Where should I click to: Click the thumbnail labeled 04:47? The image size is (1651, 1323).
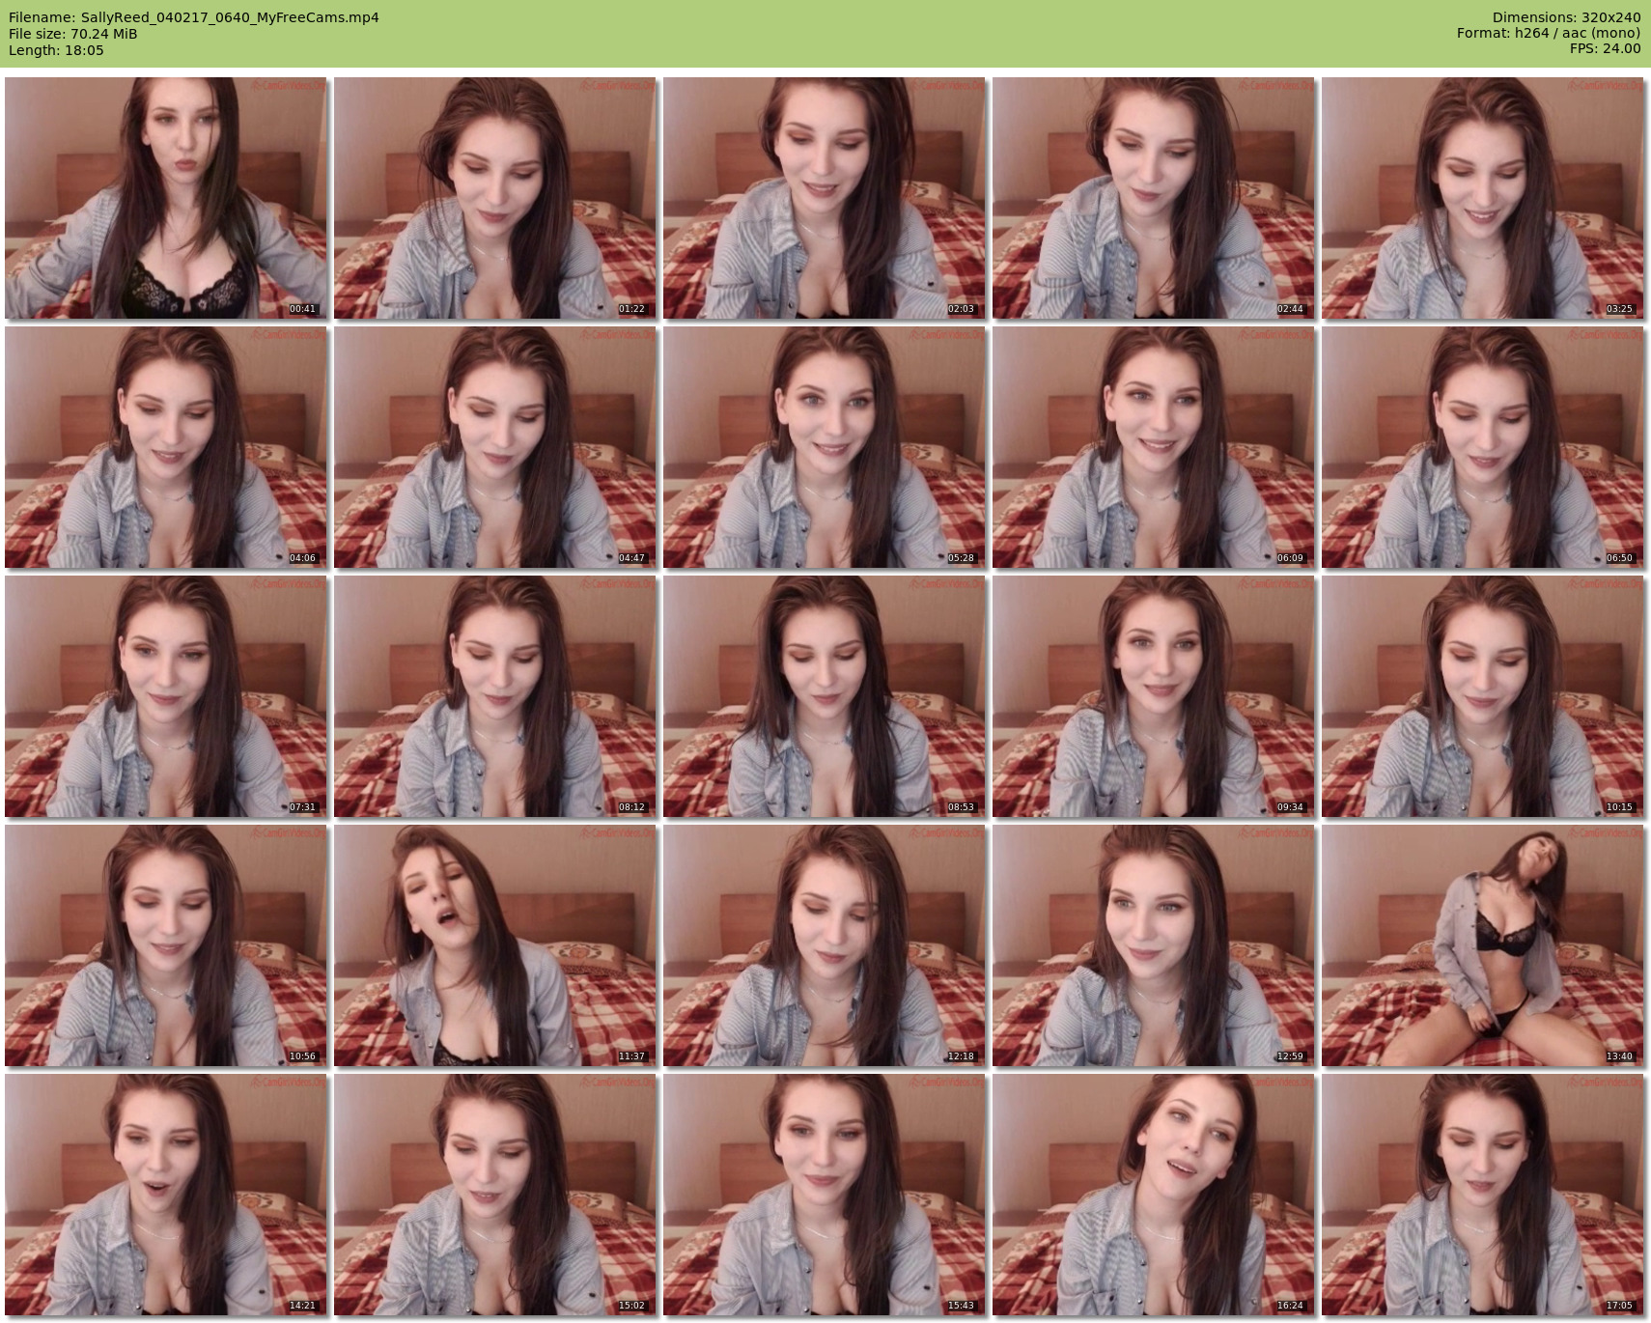pyautogui.click(x=494, y=447)
